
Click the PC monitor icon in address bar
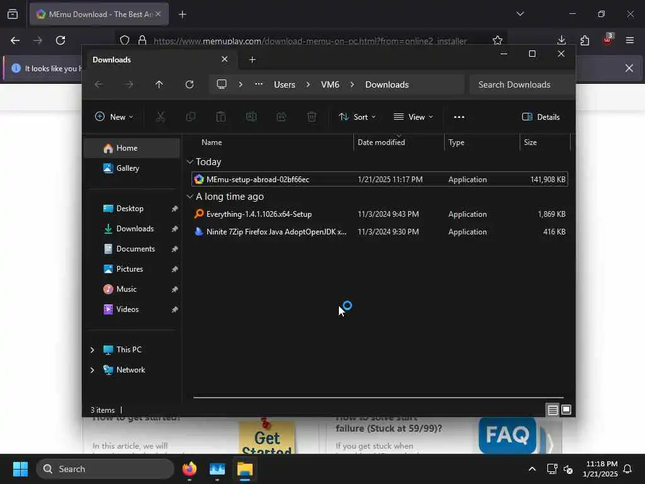222,84
